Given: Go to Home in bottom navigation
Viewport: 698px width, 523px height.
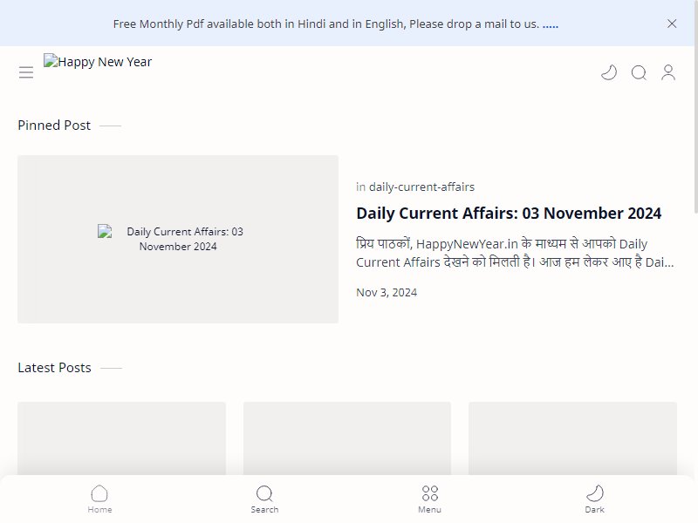Looking at the screenshot, I should [99, 499].
